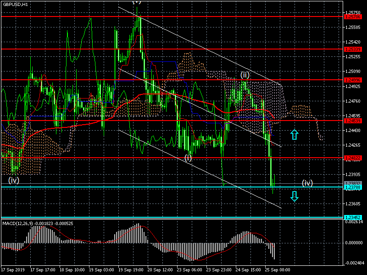Viewport: 367px width, 275px height.
Task: Select the (ii) wave label
Action: tap(245, 74)
